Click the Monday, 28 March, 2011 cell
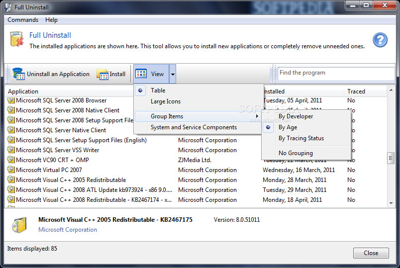Image resolution: width=400 pixels, height=268 pixels. [x=295, y=180]
